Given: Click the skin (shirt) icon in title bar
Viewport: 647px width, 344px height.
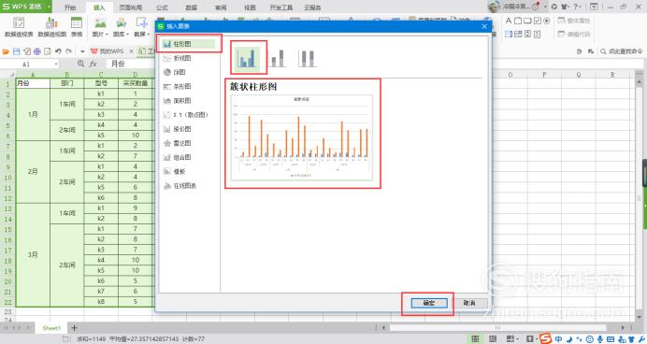Looking at the screenshot, I should pyautogui.click(x=564, y=7).
